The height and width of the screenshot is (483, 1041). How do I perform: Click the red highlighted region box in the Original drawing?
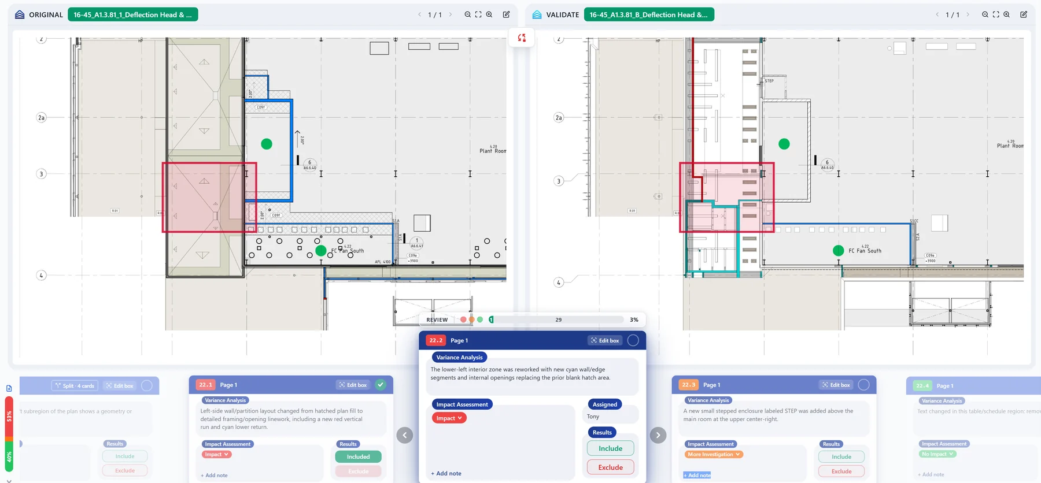pos(209,197)
